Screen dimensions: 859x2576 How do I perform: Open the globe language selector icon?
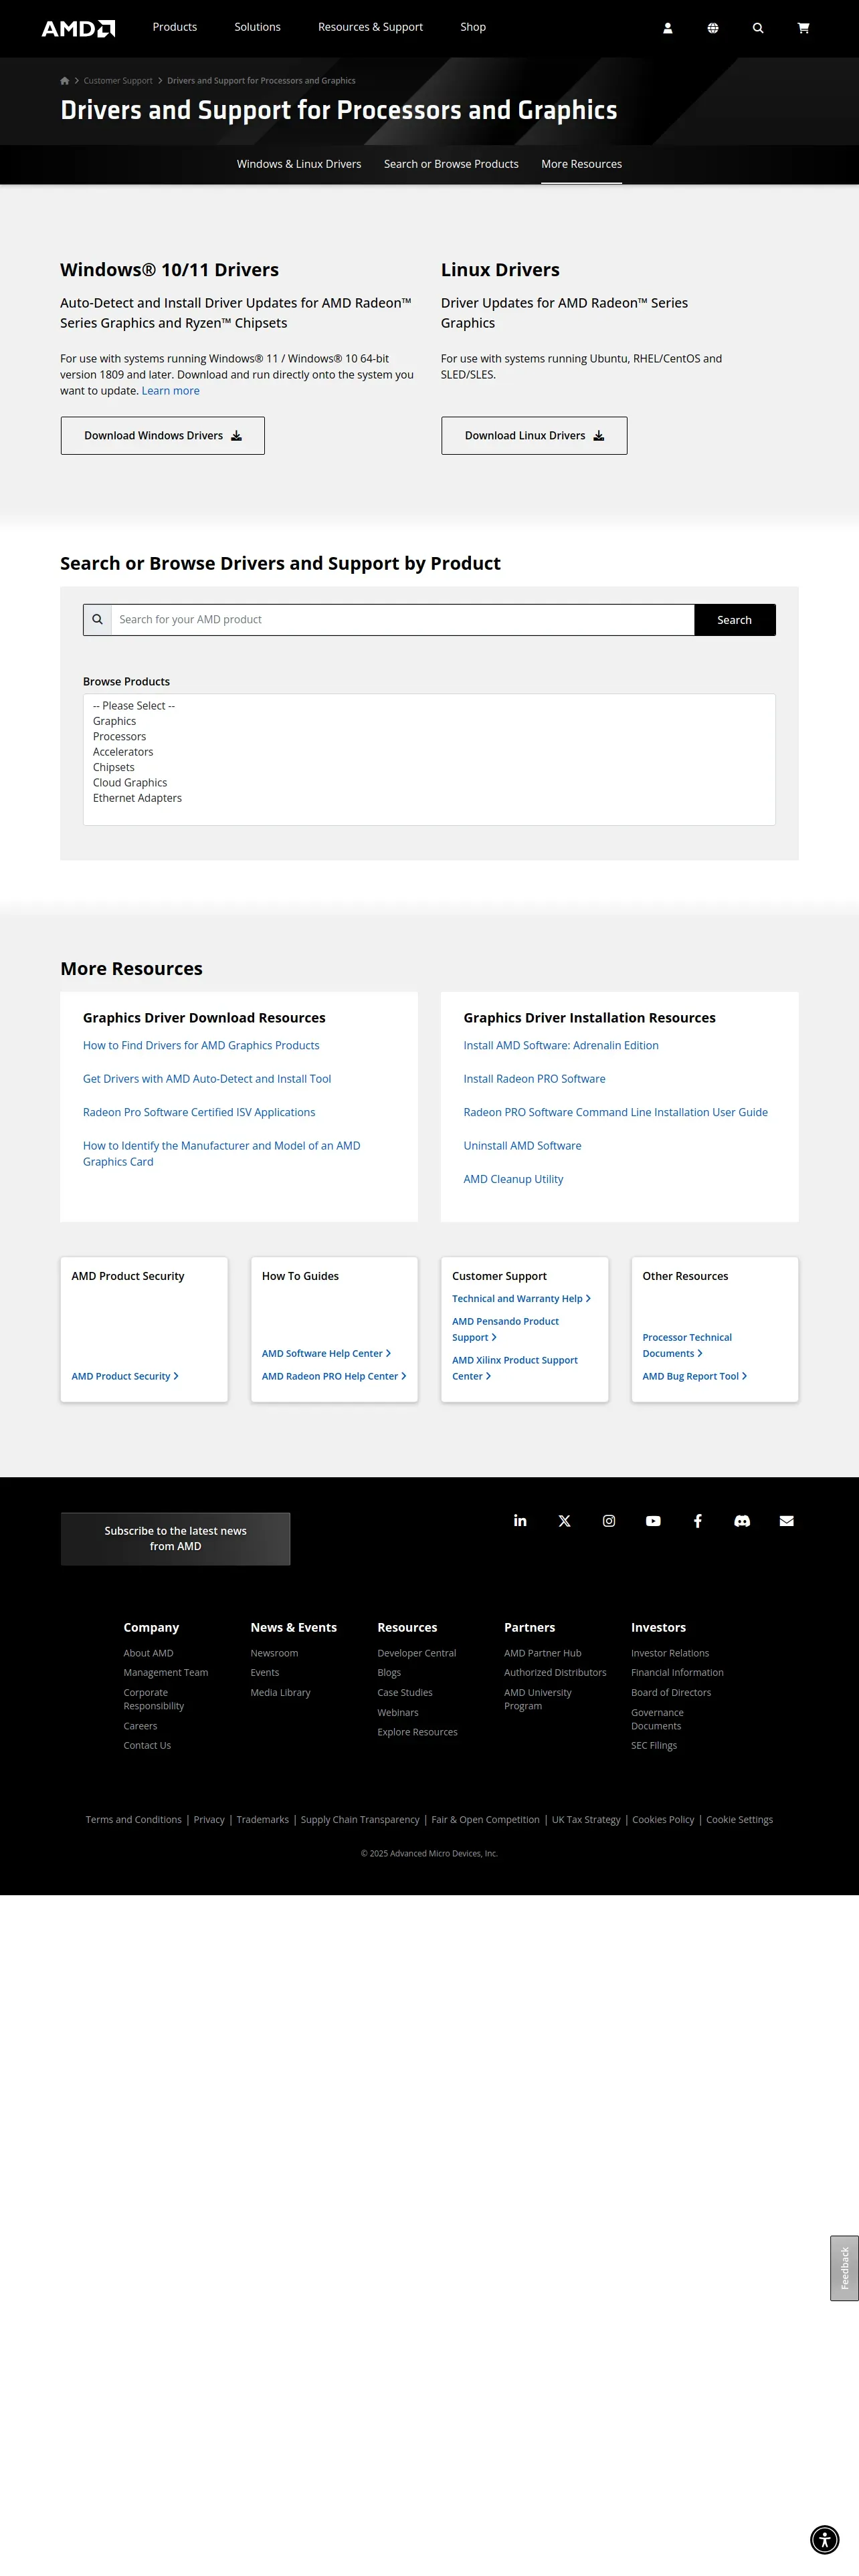(713, 28)
